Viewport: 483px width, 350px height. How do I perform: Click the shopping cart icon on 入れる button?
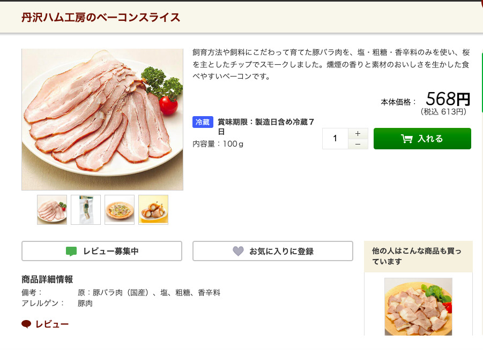click(407, 139)
